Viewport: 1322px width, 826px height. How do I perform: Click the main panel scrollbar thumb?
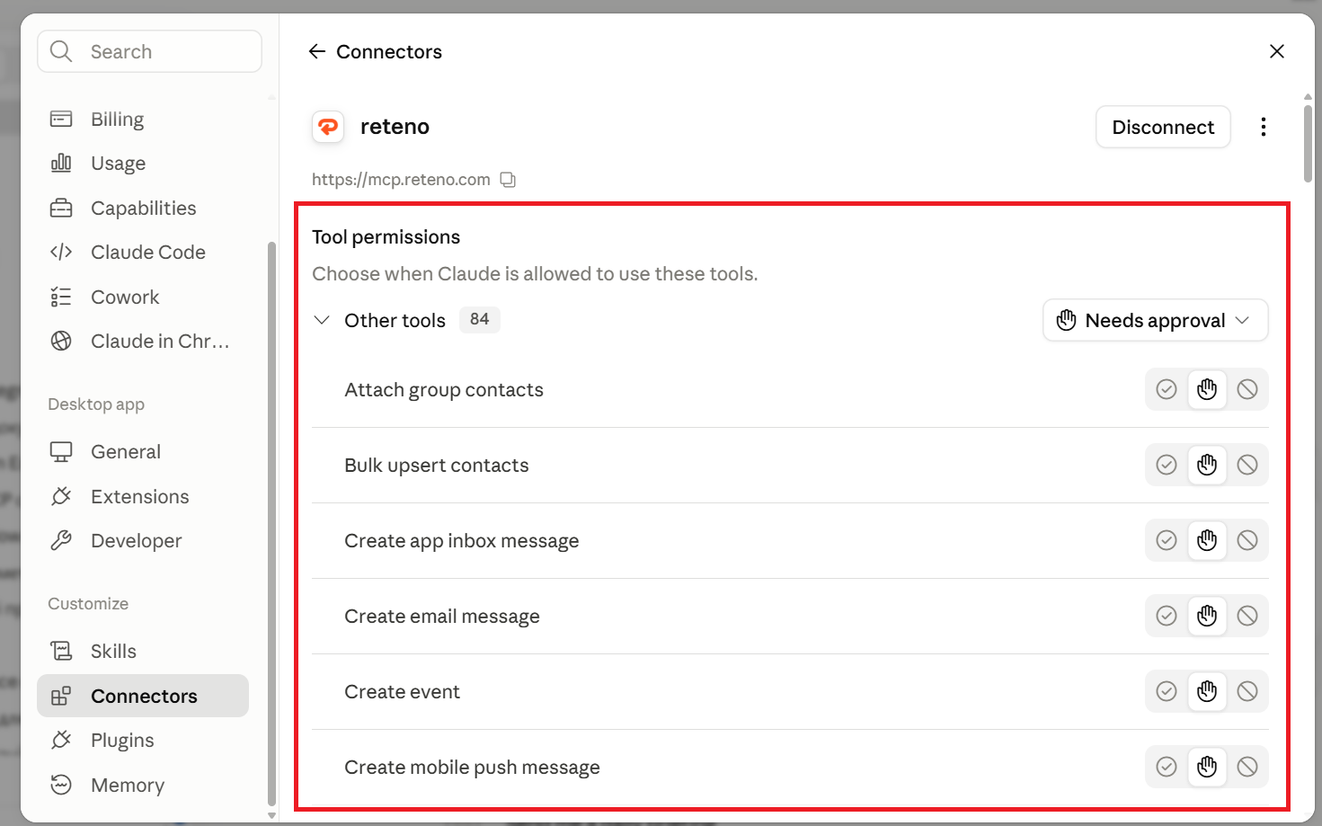coord(1308,142)
